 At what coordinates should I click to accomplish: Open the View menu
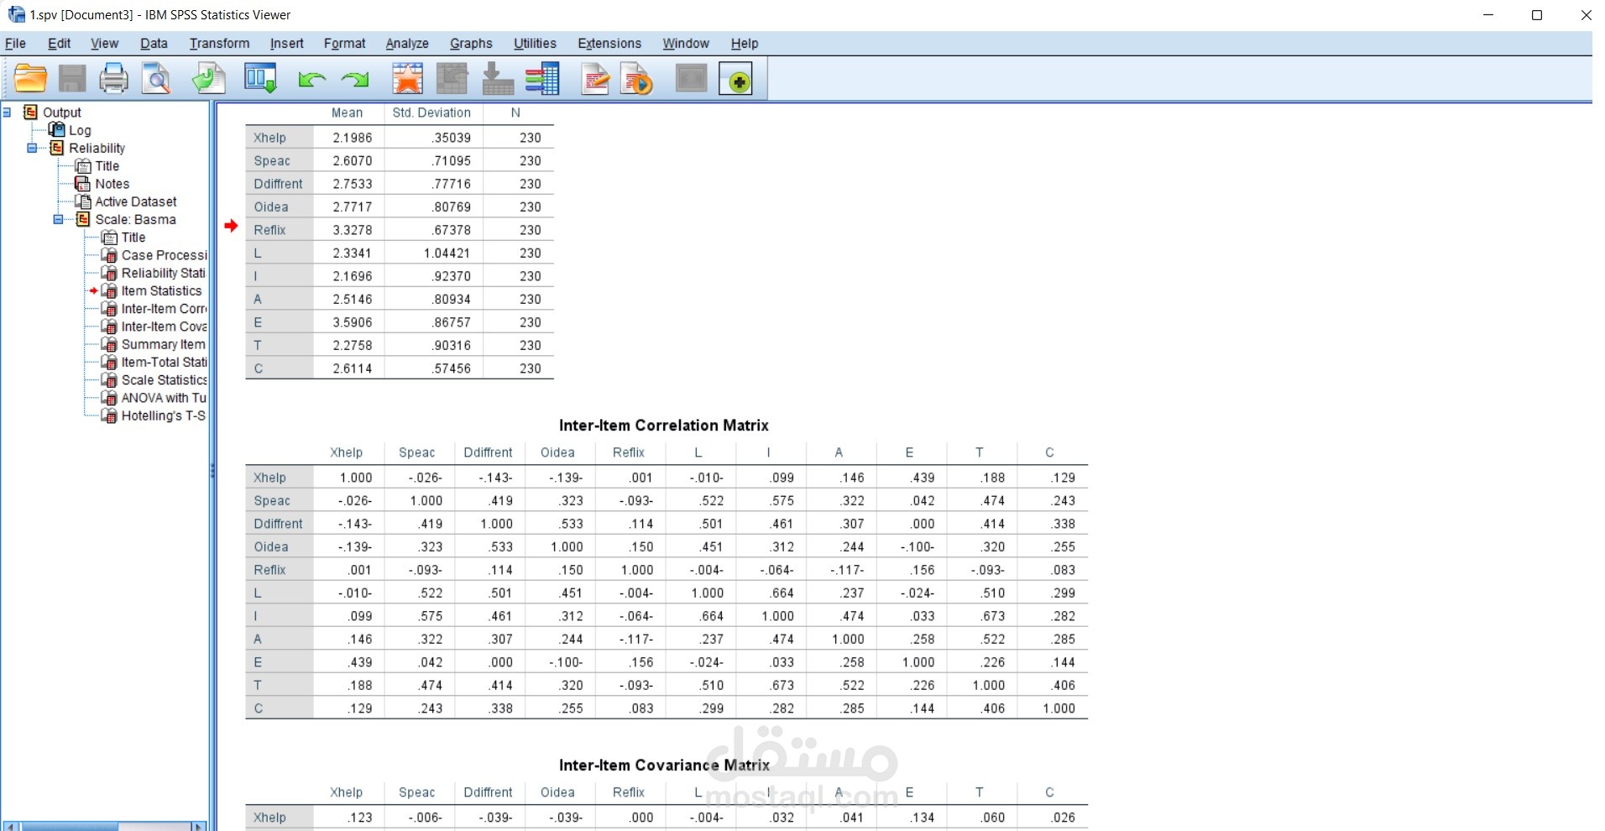pyautogui.click(x=104, y=44)
